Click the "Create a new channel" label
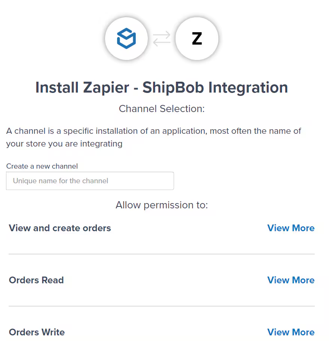The height and width of the screenshot is (341, 329). 42,166
